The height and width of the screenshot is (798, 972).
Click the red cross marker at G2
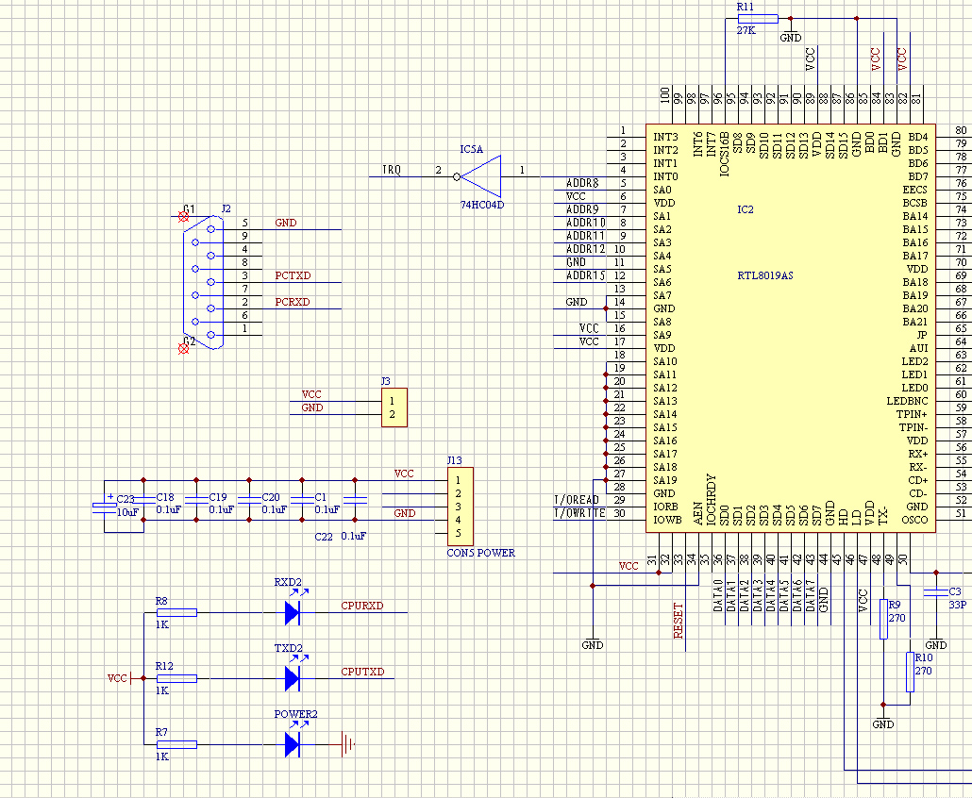point(183,349)
